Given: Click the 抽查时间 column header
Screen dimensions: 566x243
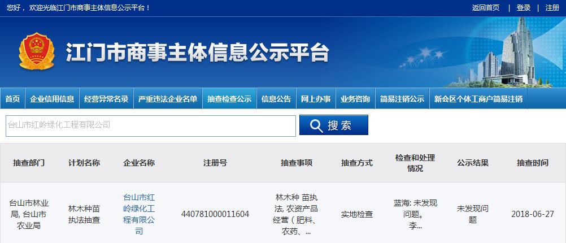Looking at the screenshot, I should [x=533, y=163].
